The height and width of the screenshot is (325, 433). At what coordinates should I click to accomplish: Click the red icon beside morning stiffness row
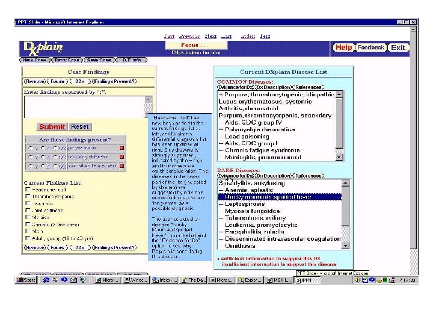[121, 157]
